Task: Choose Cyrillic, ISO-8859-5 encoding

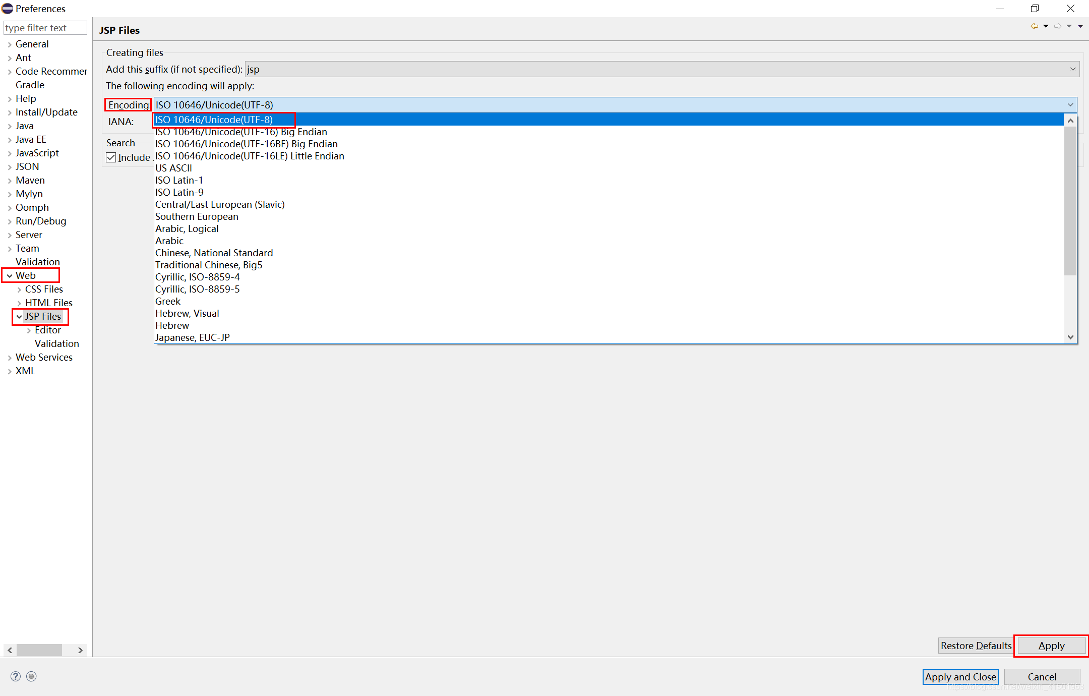Action: [x=609, y=289]
